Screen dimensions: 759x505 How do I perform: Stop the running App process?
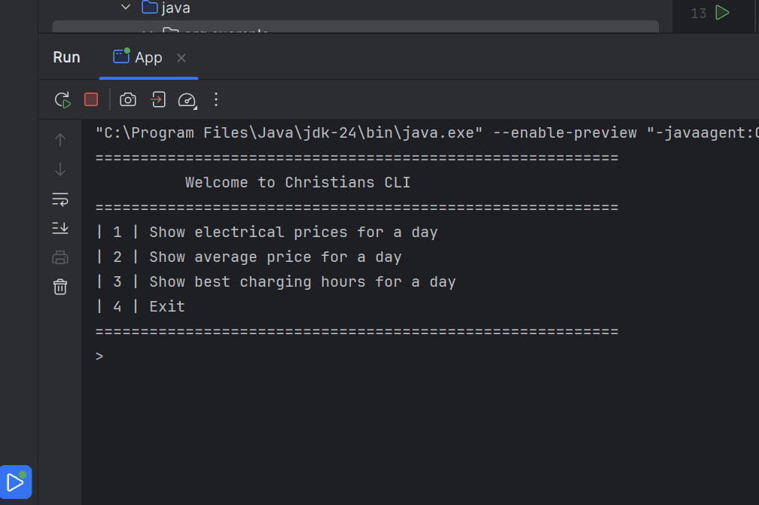(x=91, y=99)
